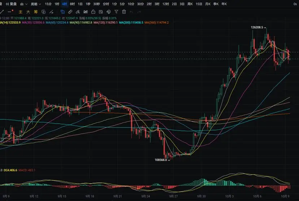Open the candlestick chart type dropdown

click(x=23, y=4)
